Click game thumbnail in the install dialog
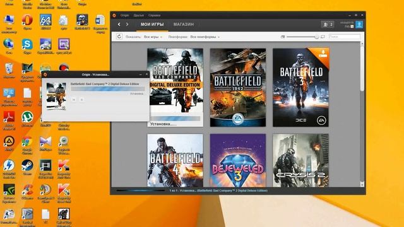This screenshot has height=227, width=404. pyautogui.click(x=56, y=96)
